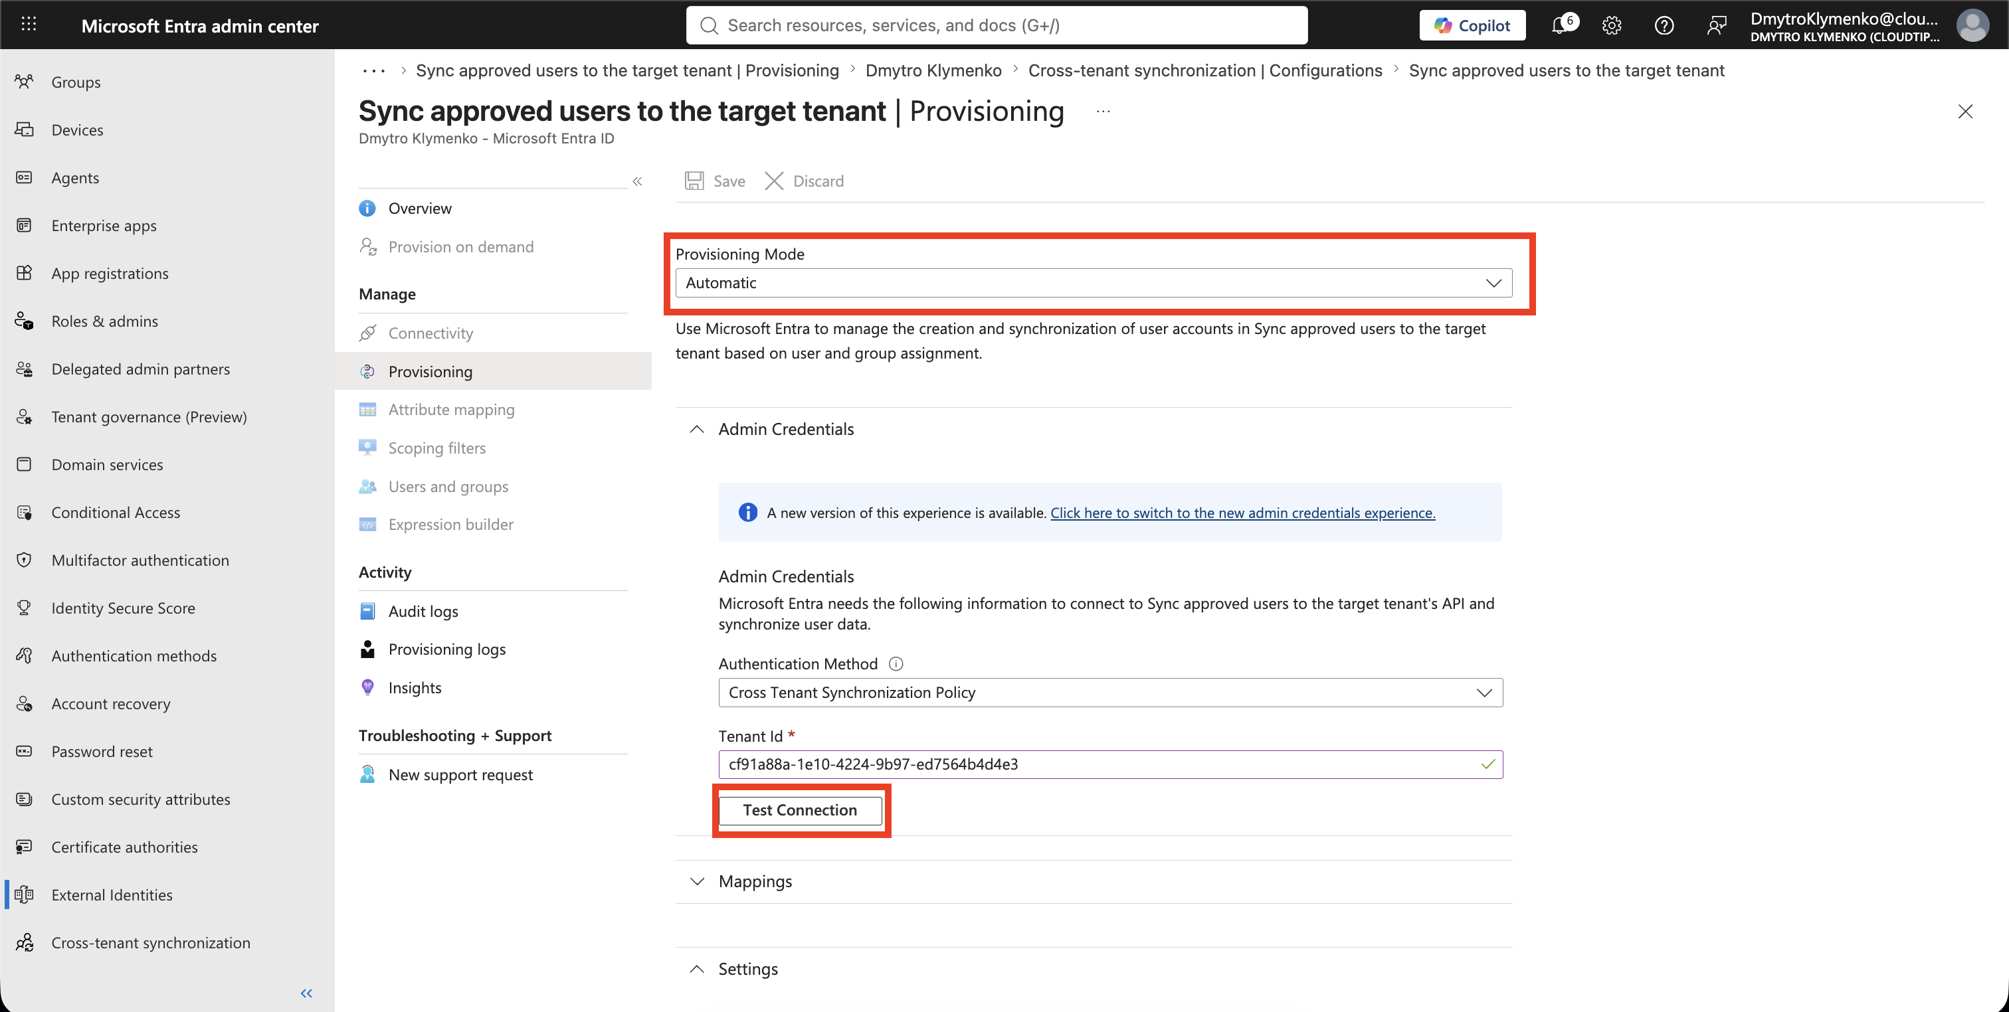Viewport: 2009px width, 1012px height.
Task: Click the Save toolbar button
Action: [715, 181]
